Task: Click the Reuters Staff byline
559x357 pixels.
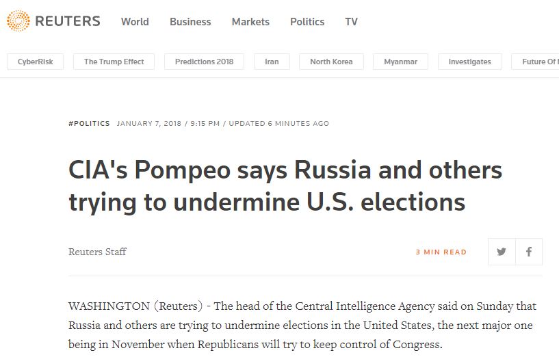Action: [x=97, y=252]
